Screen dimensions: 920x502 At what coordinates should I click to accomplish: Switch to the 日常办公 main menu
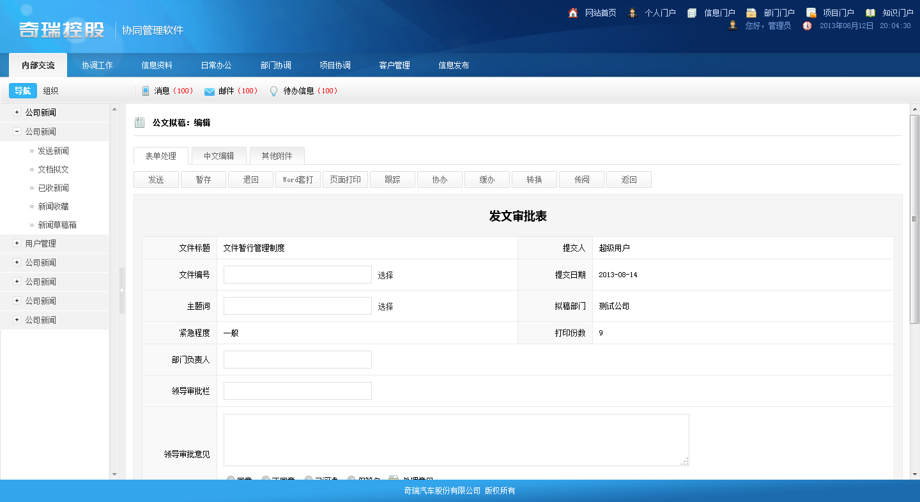[x=216, y=65]
